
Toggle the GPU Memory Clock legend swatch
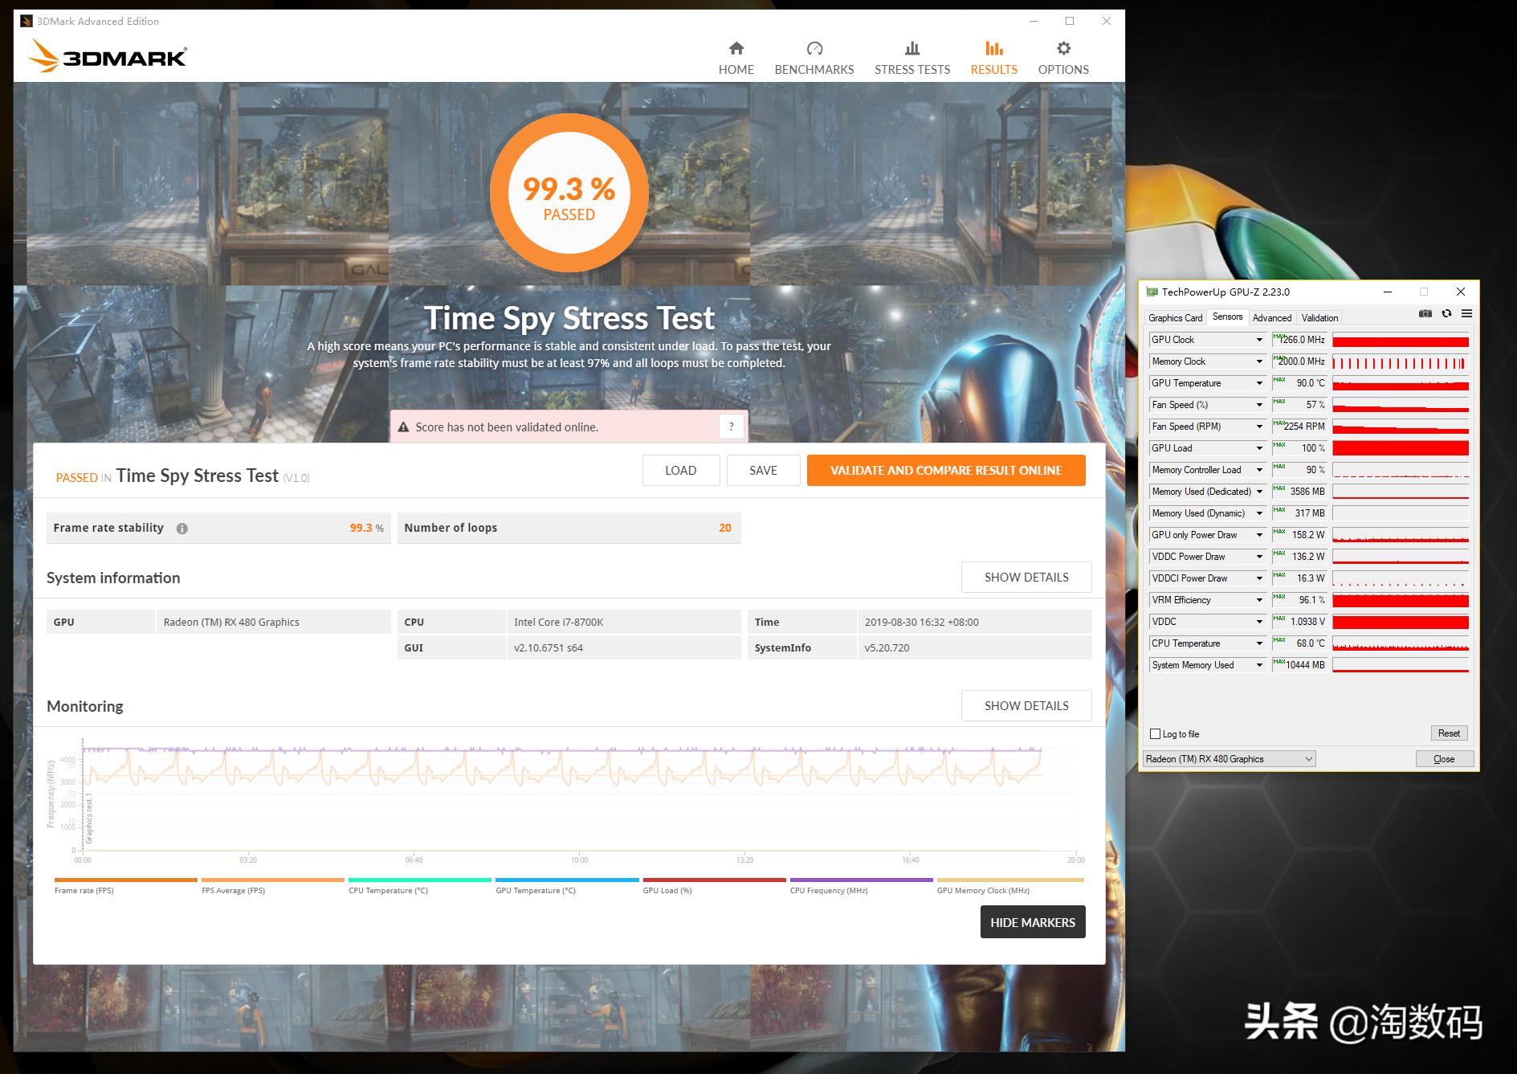1010,880
